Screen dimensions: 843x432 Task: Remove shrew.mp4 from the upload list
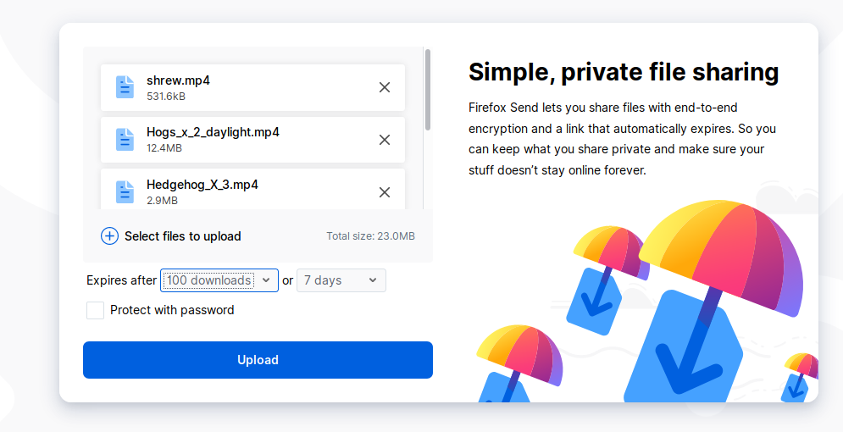pos(385,87)
